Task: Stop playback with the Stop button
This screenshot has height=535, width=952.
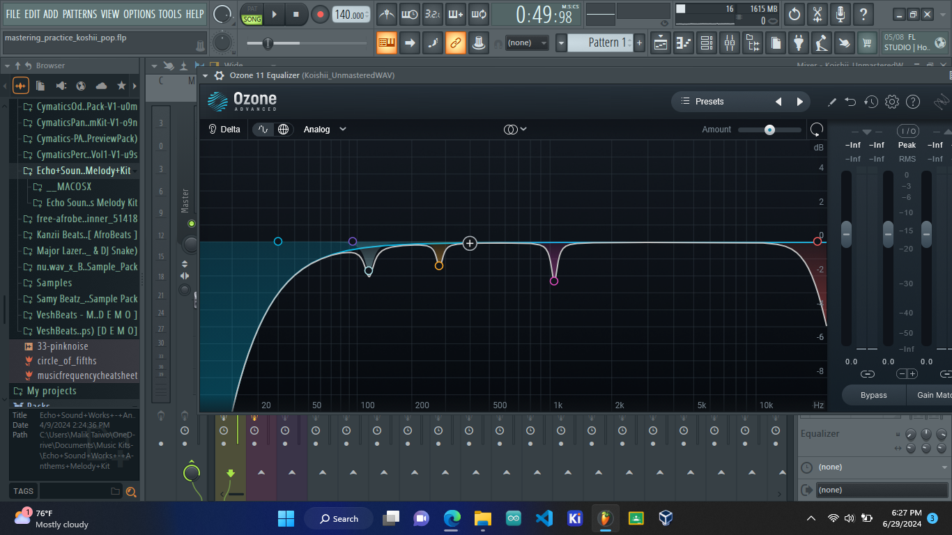Action: 296,14
